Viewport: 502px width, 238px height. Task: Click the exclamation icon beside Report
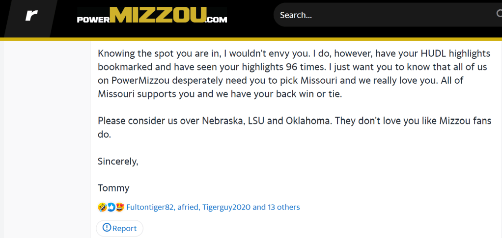(107, 228)
